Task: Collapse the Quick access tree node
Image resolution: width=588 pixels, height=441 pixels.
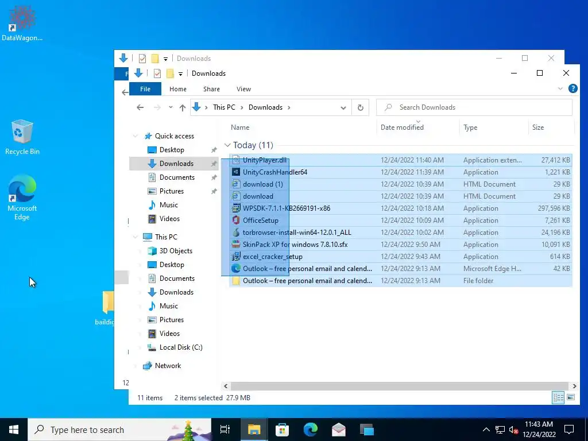Action: tap(136, 136)
